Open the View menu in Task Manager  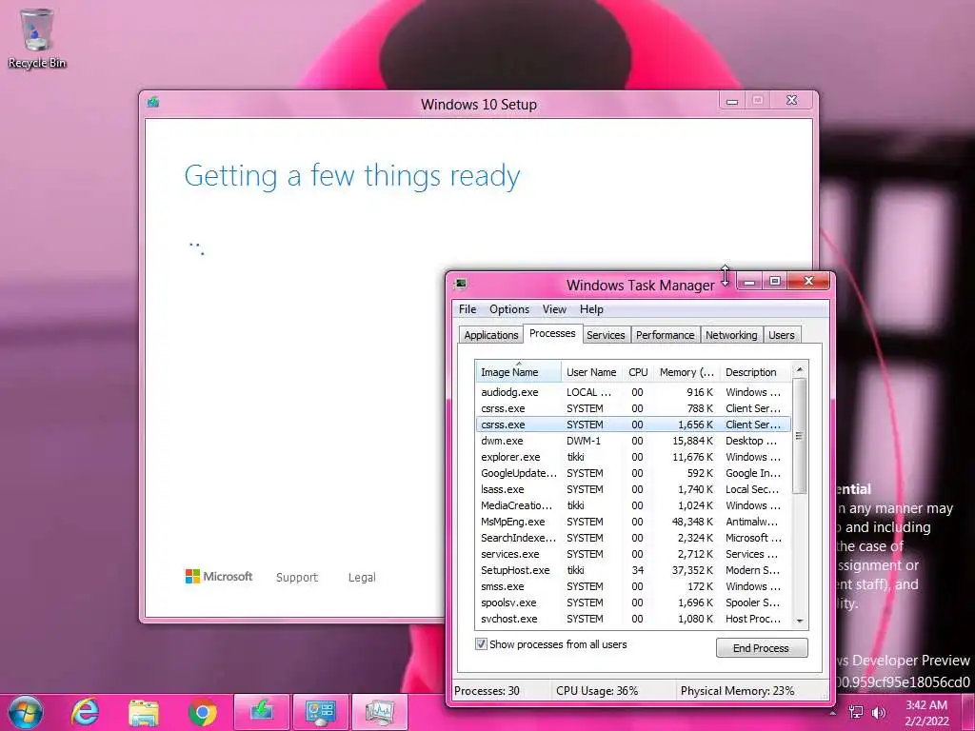(x=554, y=309)
